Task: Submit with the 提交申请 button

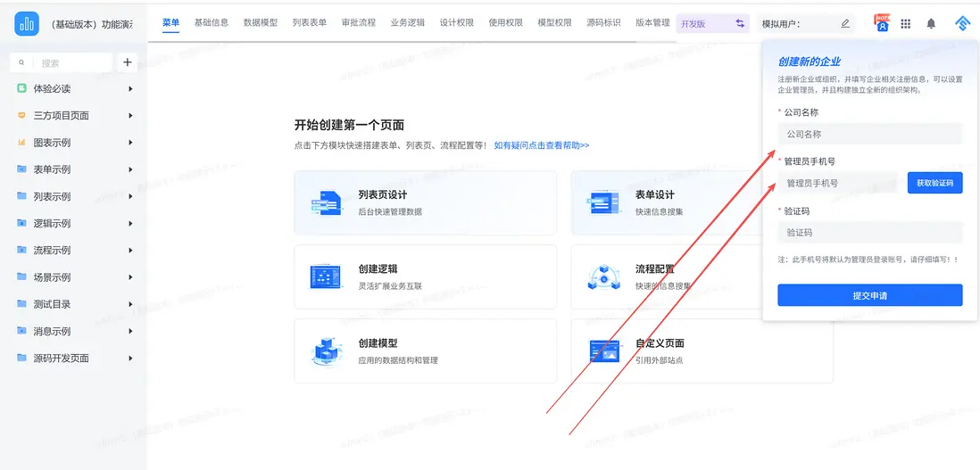Action: point(870,295)
